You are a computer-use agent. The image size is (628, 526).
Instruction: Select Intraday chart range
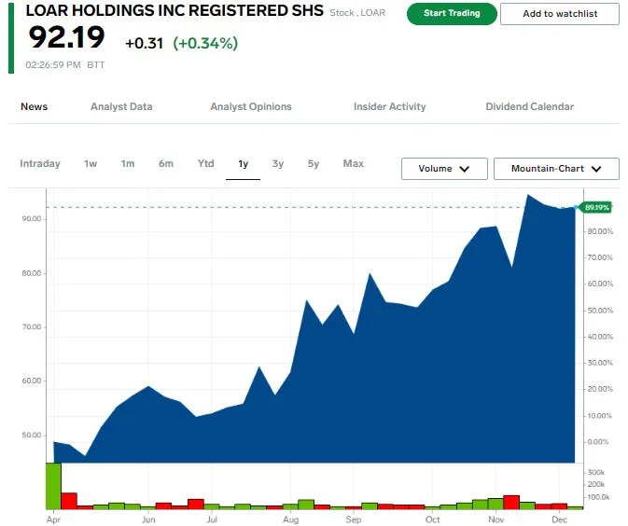[x=40, y=163]
